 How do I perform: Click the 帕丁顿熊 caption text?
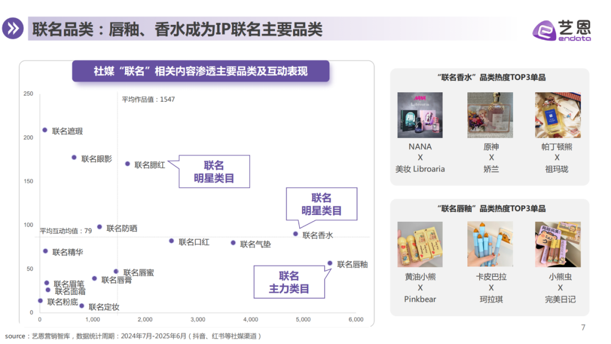(557, 147)
